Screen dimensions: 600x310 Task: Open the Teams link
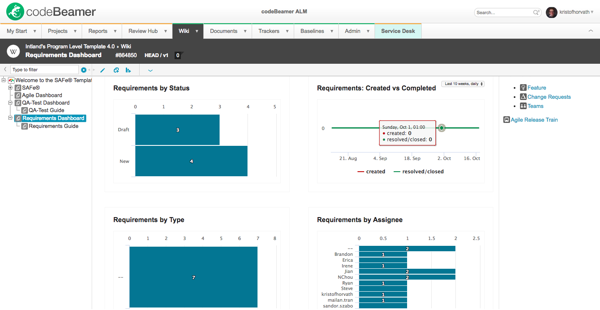tap(535, 106)
